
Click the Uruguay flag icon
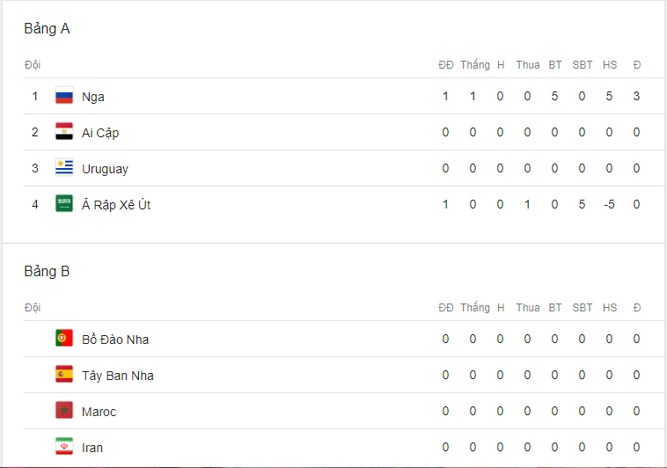(64, 168)
